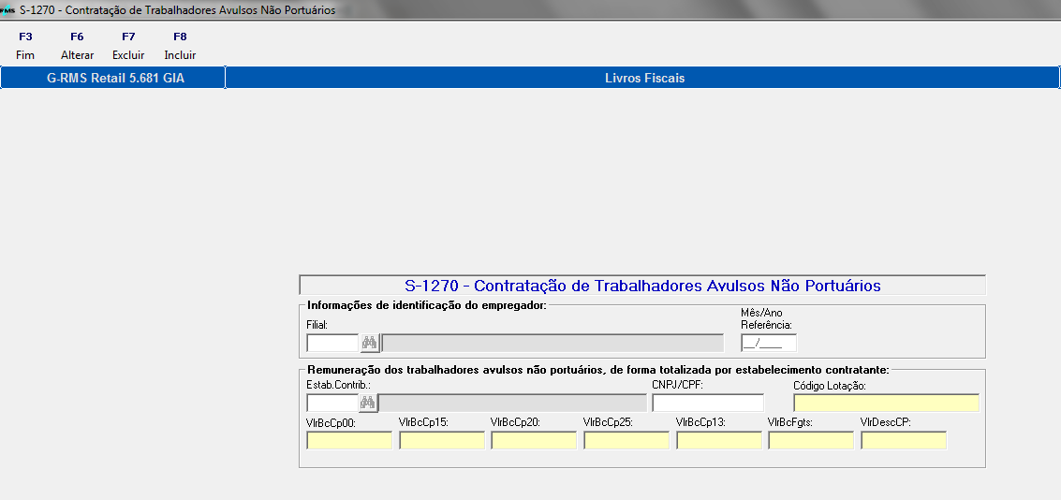The height and width of the screenshot is (500, 1061).
Task: Click the G-RMS Retail 5.681 GIA header
Action: 113,78
